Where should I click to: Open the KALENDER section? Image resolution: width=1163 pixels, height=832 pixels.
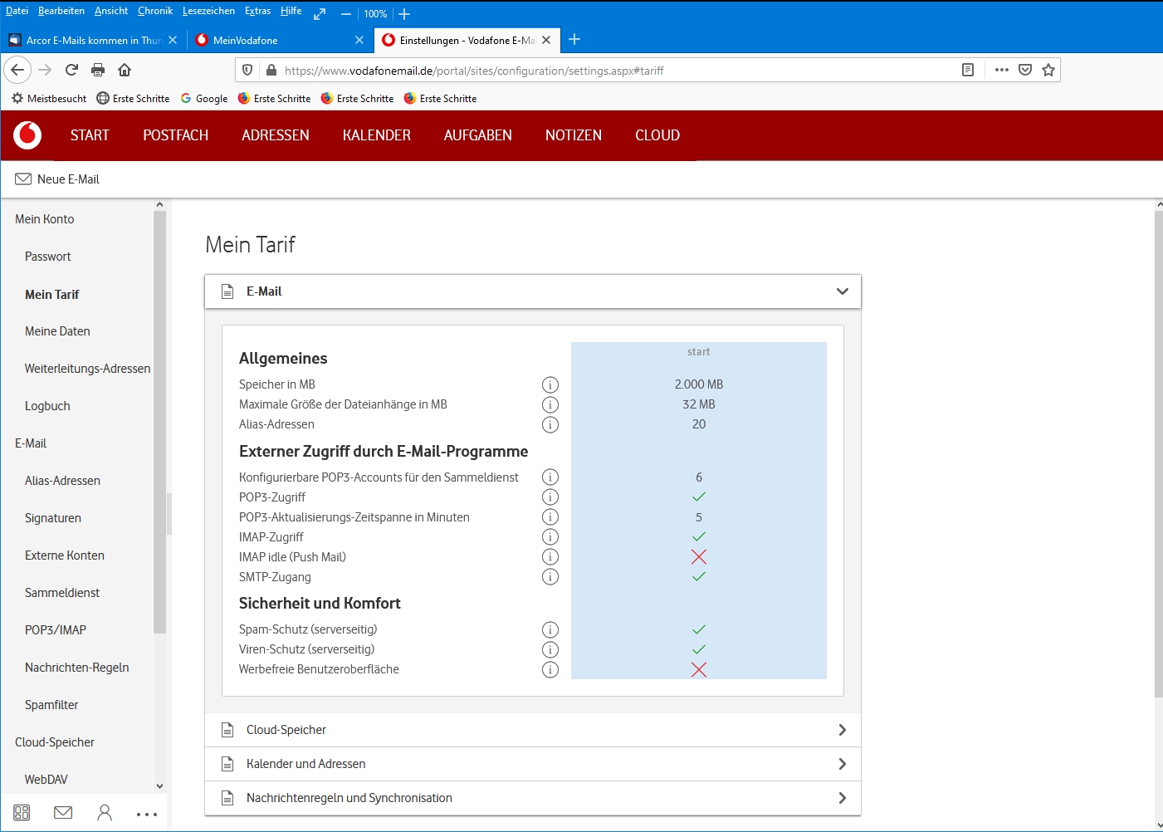377,135
